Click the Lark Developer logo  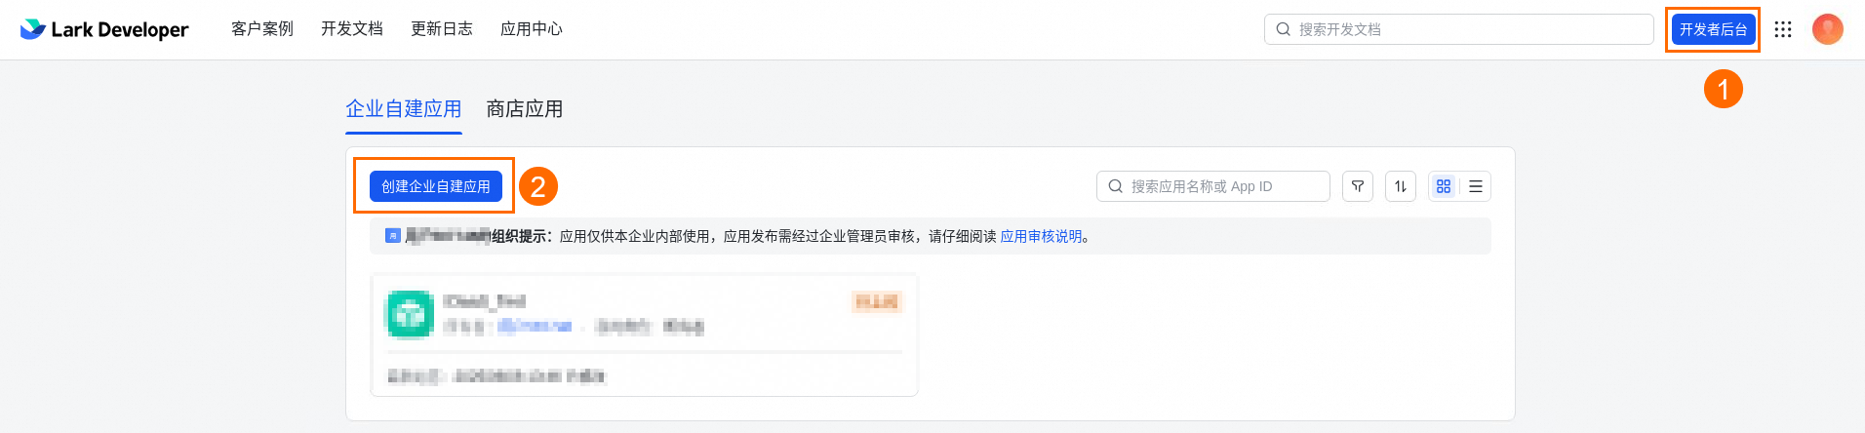pos(104,29)
